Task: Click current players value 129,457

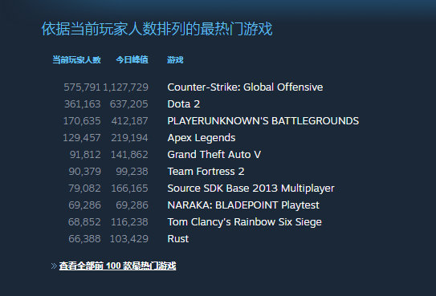Action: point(82,138)
